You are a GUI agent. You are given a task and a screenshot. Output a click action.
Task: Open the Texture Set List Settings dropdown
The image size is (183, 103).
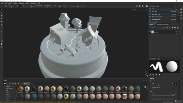click(x=176, y=9)
